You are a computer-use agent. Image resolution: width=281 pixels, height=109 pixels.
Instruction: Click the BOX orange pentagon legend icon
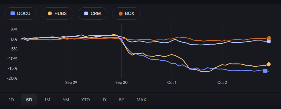(x=120, y=13)
